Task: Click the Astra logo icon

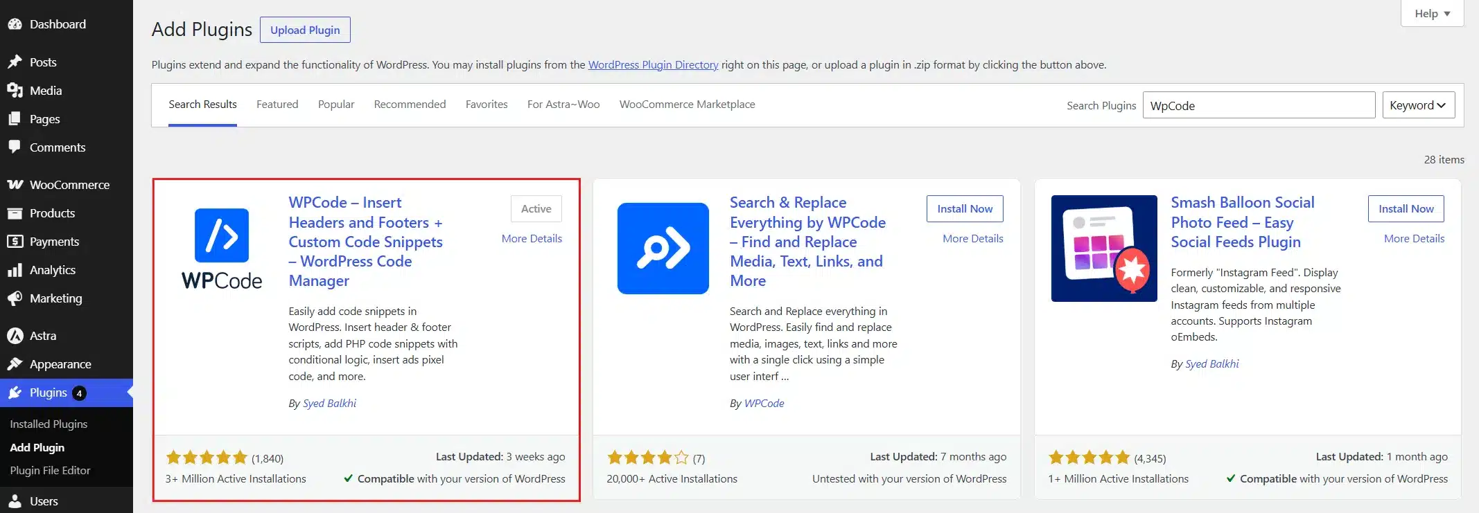Action: [x=15, y=336]
